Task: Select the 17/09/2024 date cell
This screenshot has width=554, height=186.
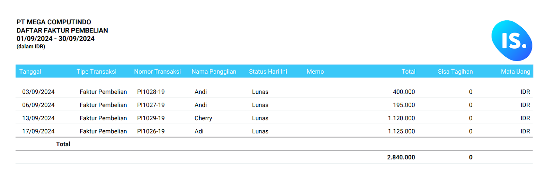Action: (38, 131)
